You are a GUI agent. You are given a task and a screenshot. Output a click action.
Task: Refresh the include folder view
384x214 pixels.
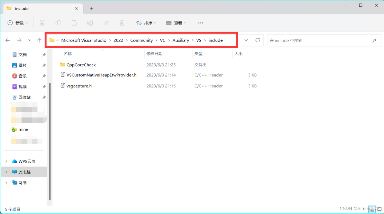258,40
